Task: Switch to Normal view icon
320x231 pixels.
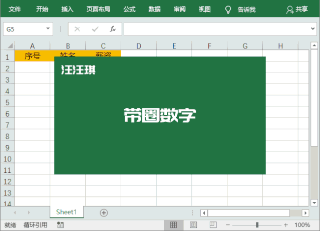Action: pos(173,225)
